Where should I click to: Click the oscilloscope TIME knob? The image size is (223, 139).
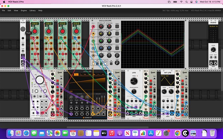[117, 63]
